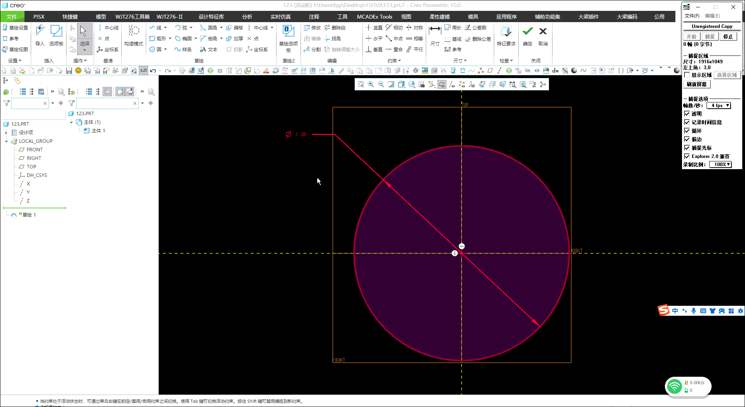Click the 1.00 diameter dimension value

301,134
